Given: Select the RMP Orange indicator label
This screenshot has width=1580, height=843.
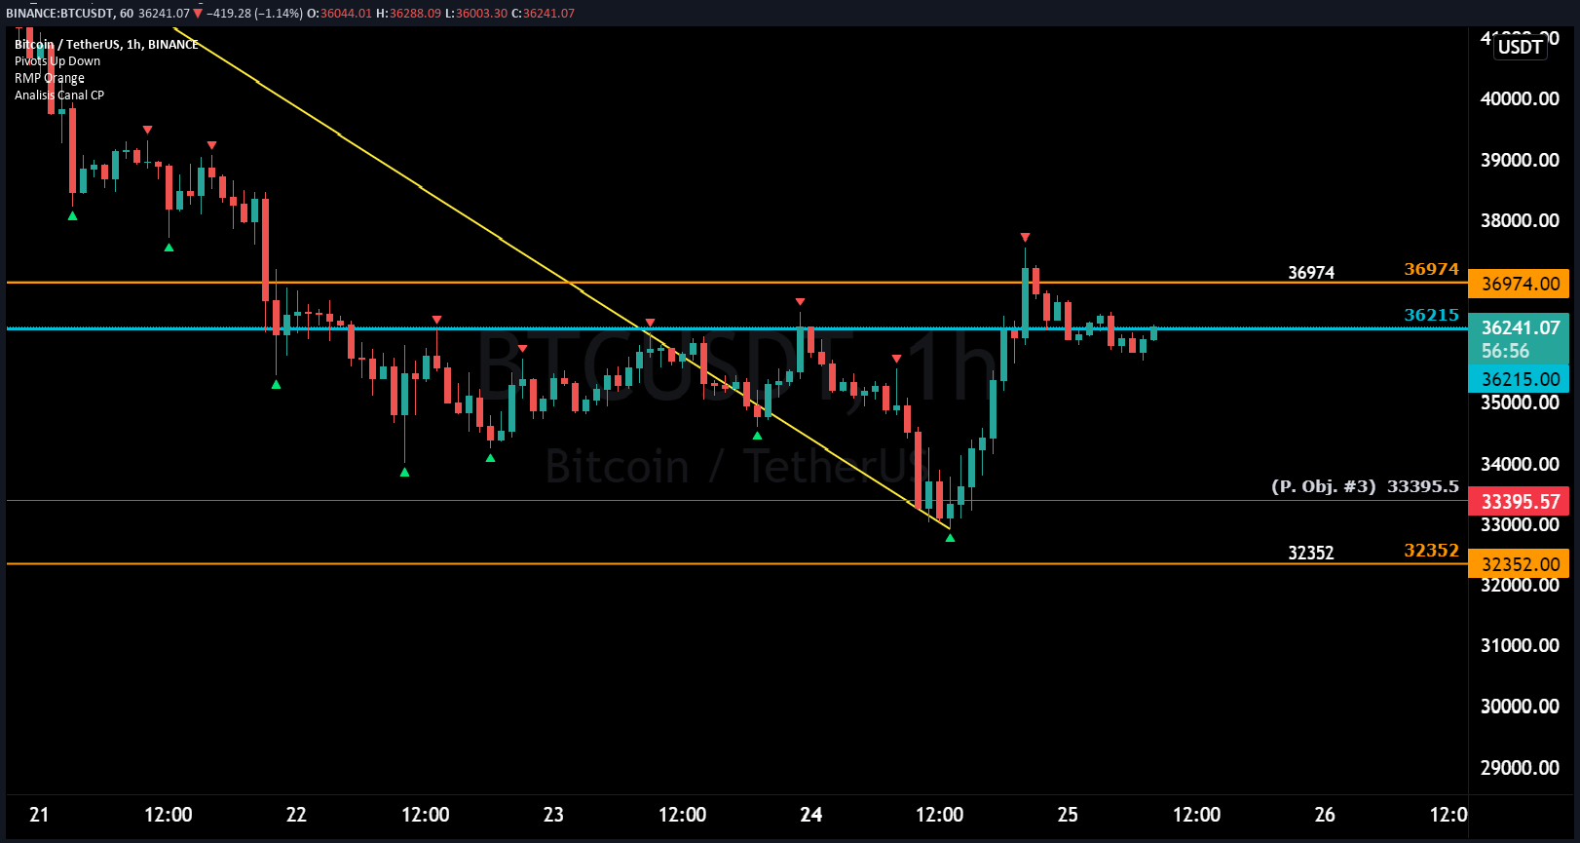Looking at the screenshot, I should 50,78.
